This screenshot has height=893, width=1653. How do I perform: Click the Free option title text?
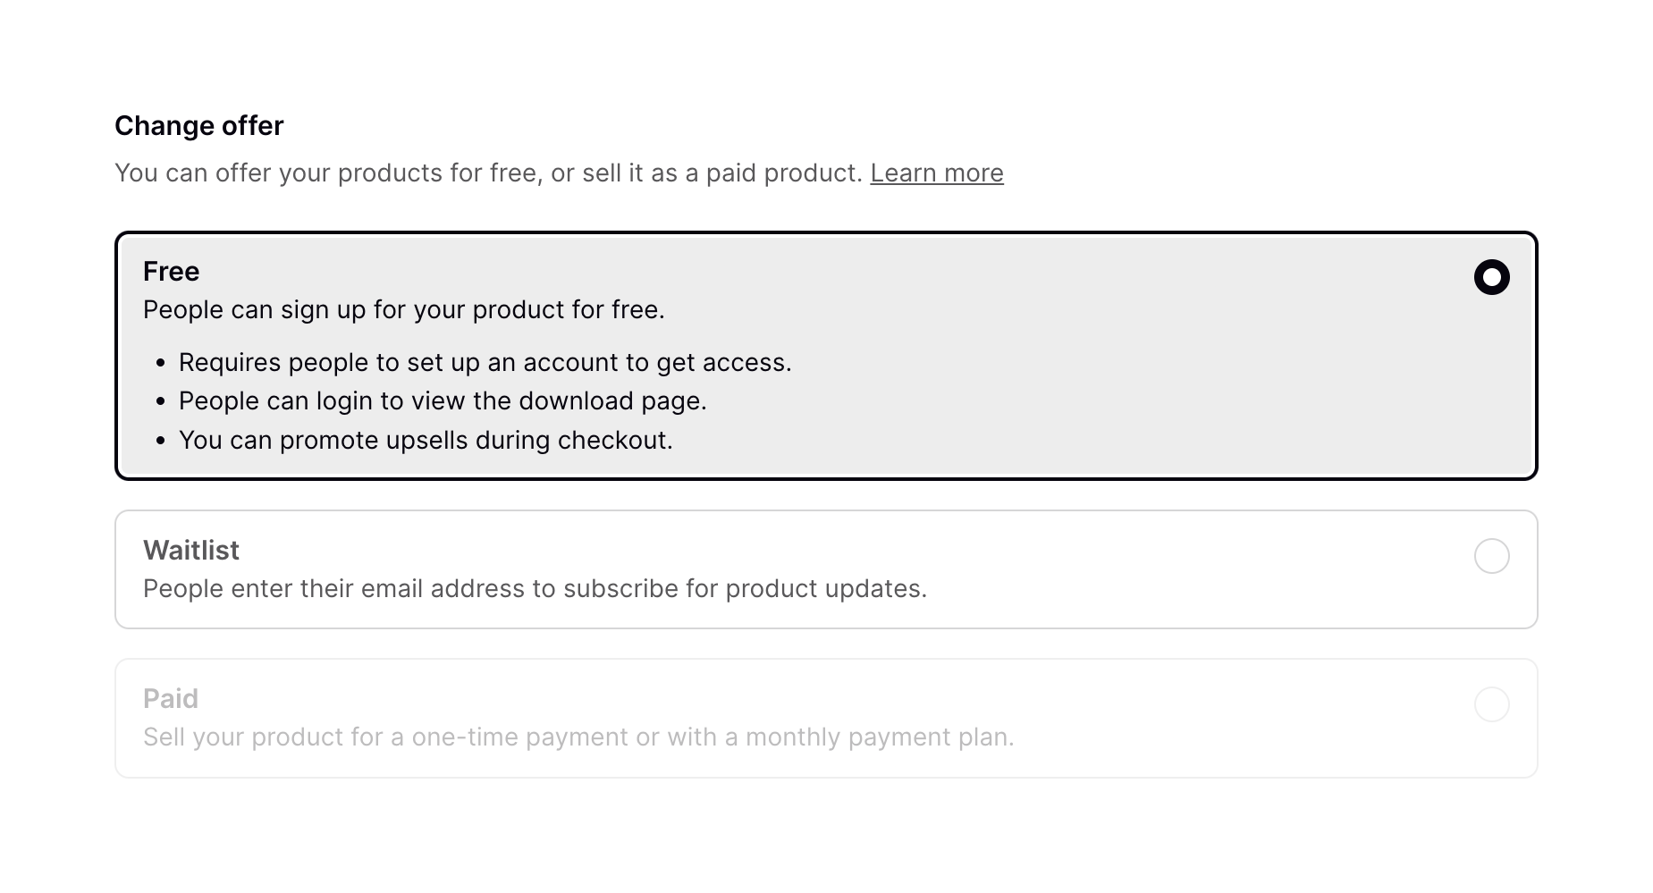[x=170, y=271]
